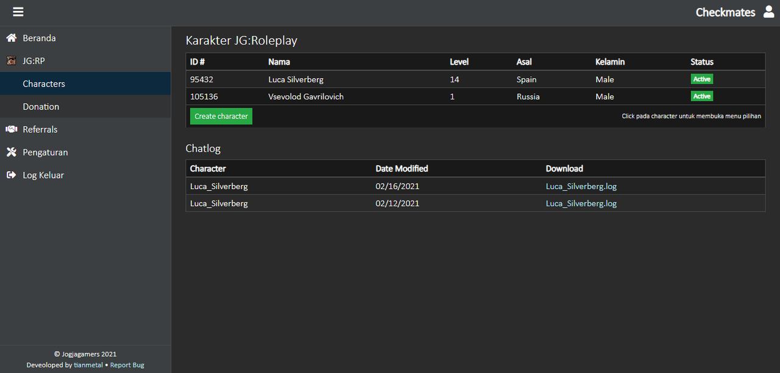Click the Level column header
Screen dimensions: 780x373
(x=459, y=62)
